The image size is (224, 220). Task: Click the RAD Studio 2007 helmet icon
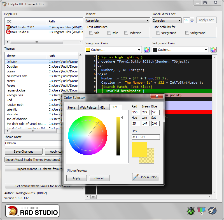8,27
